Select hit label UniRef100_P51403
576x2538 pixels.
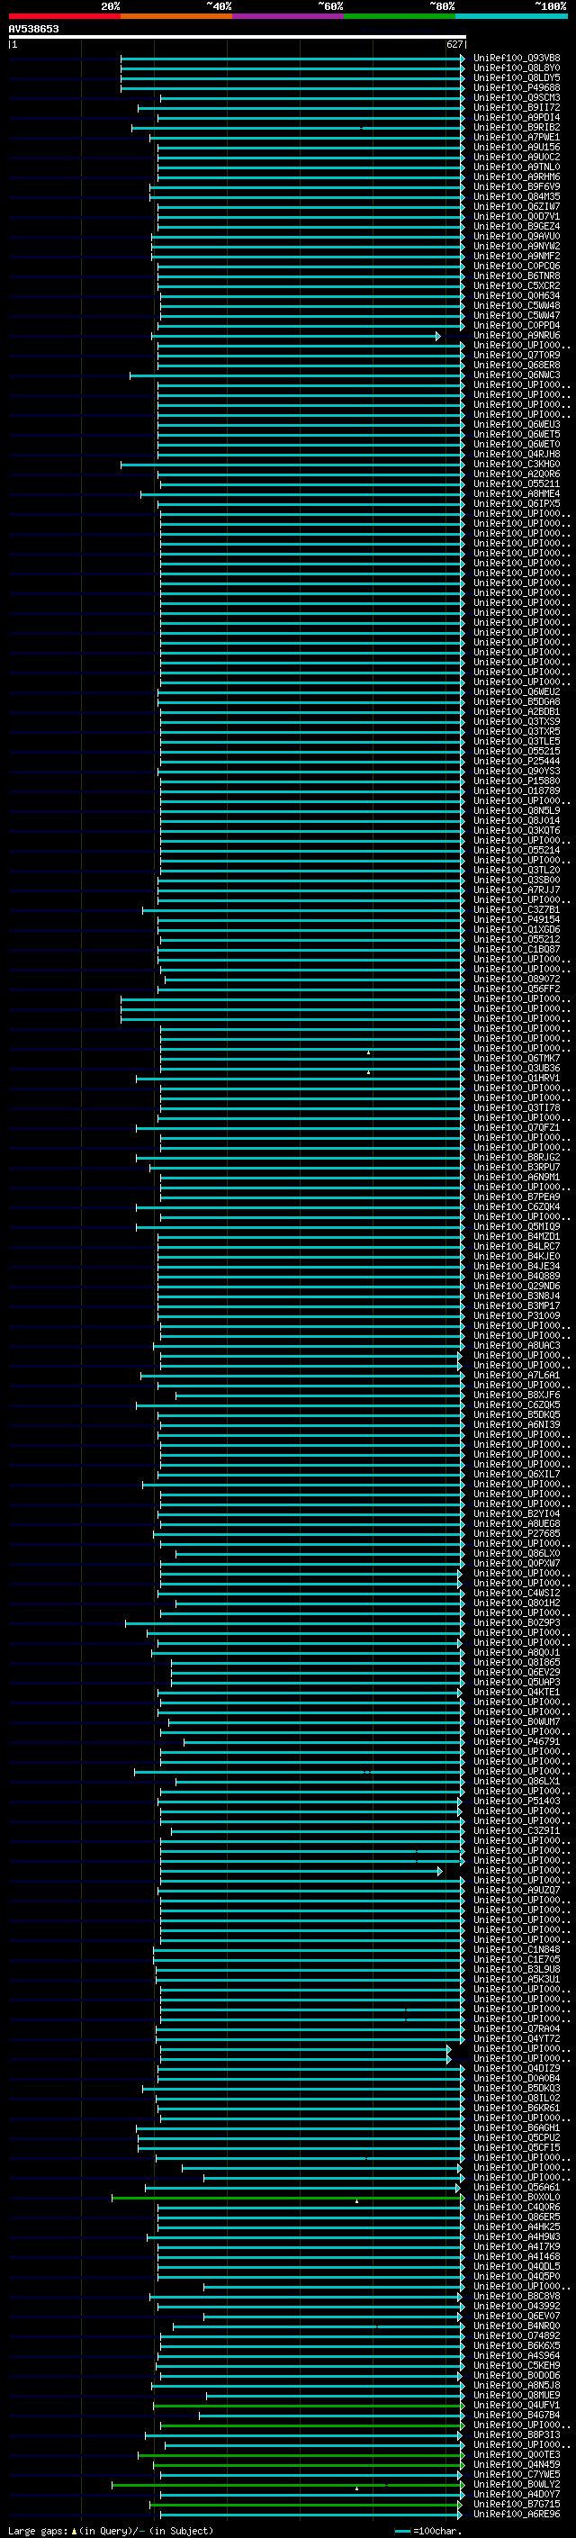tap(517, 1800)
